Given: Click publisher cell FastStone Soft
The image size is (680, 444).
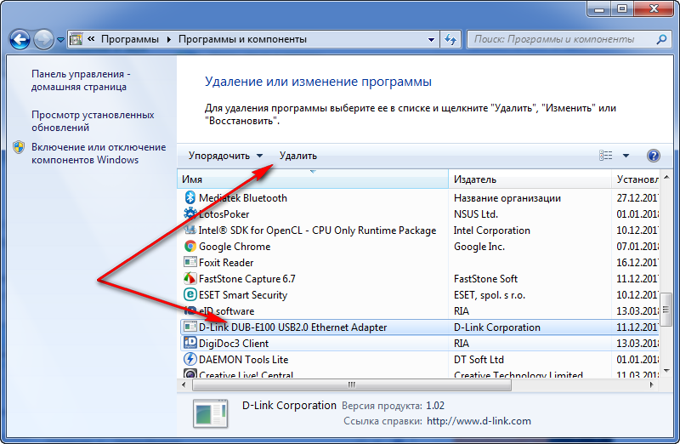Looking at the screenshot, I should [485, 278].
